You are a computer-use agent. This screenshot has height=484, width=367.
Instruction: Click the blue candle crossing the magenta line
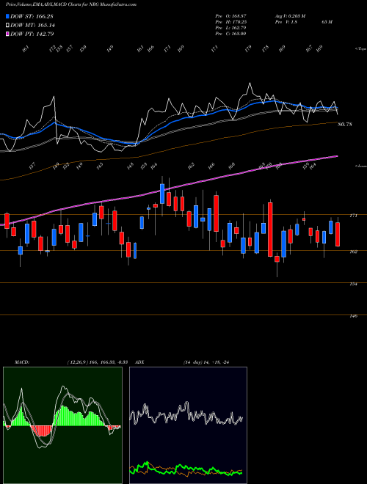[x=162, y=194]
